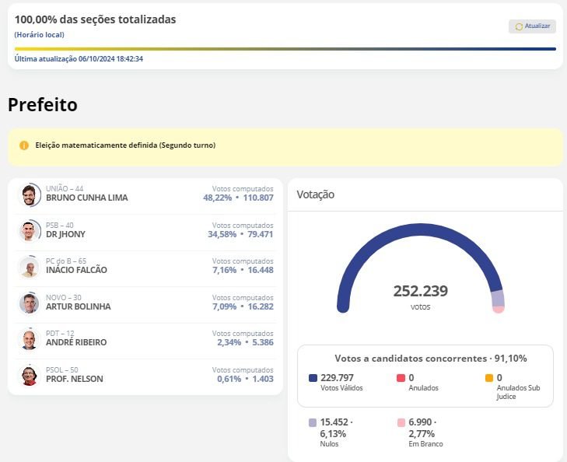Select the lavender Nulos legend square

[x=313, y=422]
